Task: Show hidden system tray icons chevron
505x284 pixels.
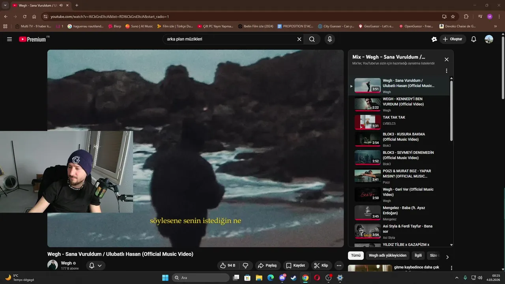Action: click(x=457, y=278)
